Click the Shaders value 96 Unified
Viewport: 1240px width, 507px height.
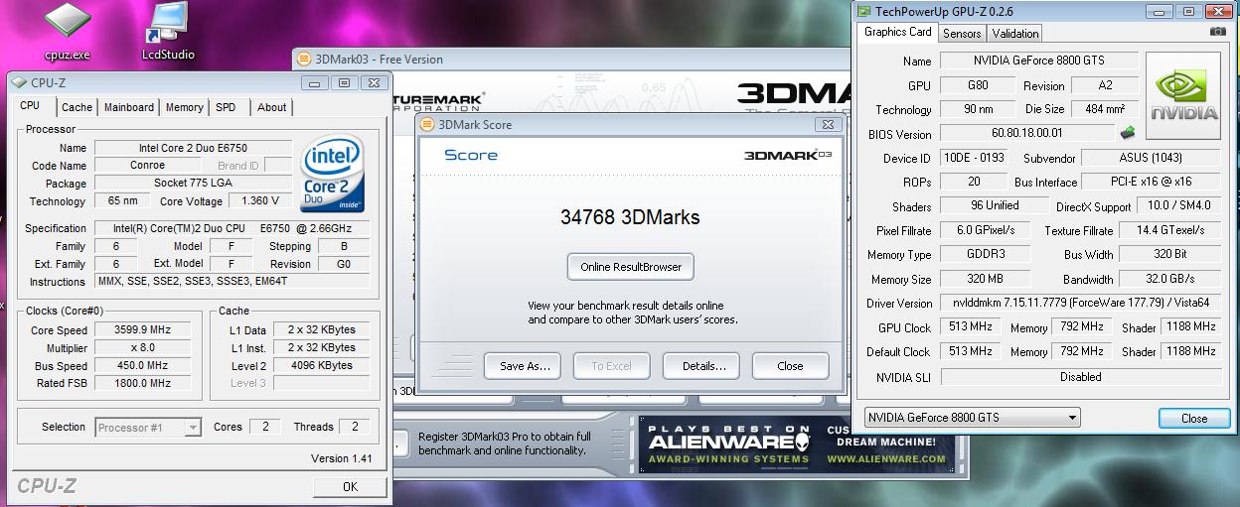995,205
